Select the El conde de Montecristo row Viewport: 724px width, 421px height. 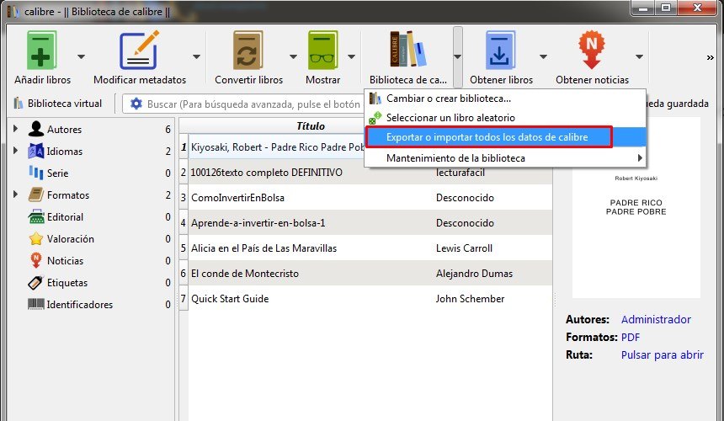tap(245, 274)
